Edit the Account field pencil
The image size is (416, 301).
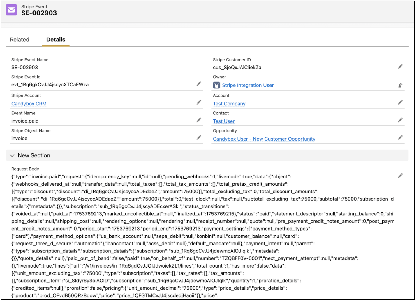400,102
